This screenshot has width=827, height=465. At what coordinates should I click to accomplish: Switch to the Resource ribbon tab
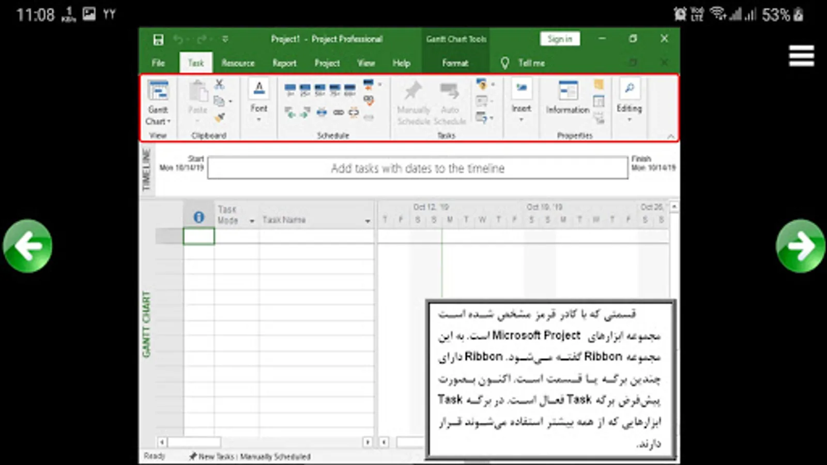pyautogui.click(x=238, y=63)
